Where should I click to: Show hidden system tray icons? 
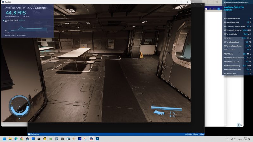(228, 139)
